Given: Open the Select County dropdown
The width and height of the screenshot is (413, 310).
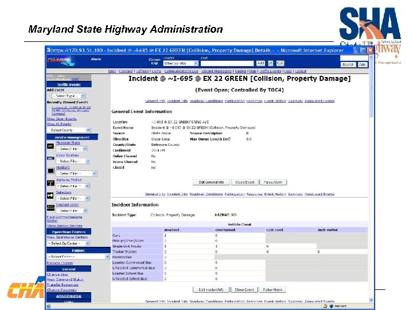Looking at the screenshot, I should [69, 130].
